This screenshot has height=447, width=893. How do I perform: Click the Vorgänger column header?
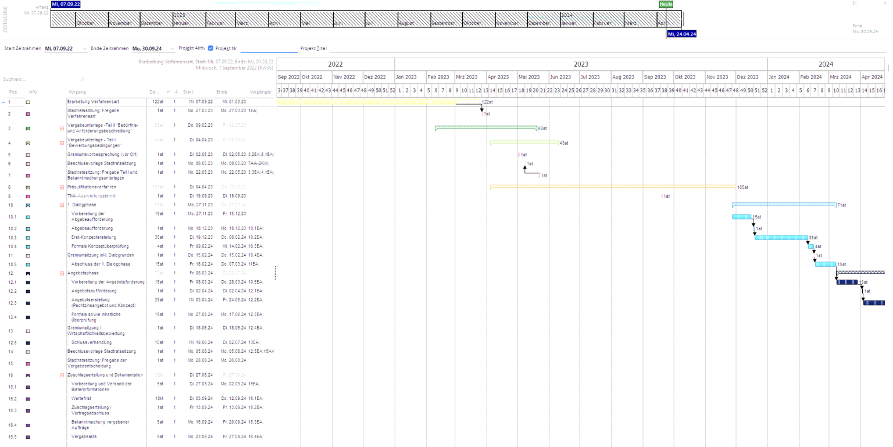point(260,92)
